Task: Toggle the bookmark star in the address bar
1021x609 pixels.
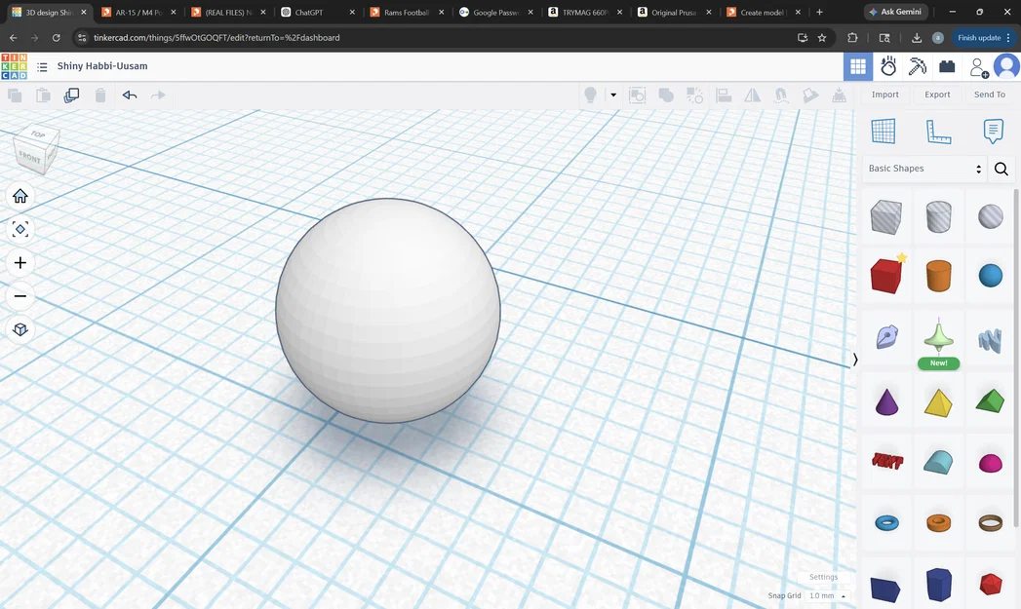Action: pos(821,37)
